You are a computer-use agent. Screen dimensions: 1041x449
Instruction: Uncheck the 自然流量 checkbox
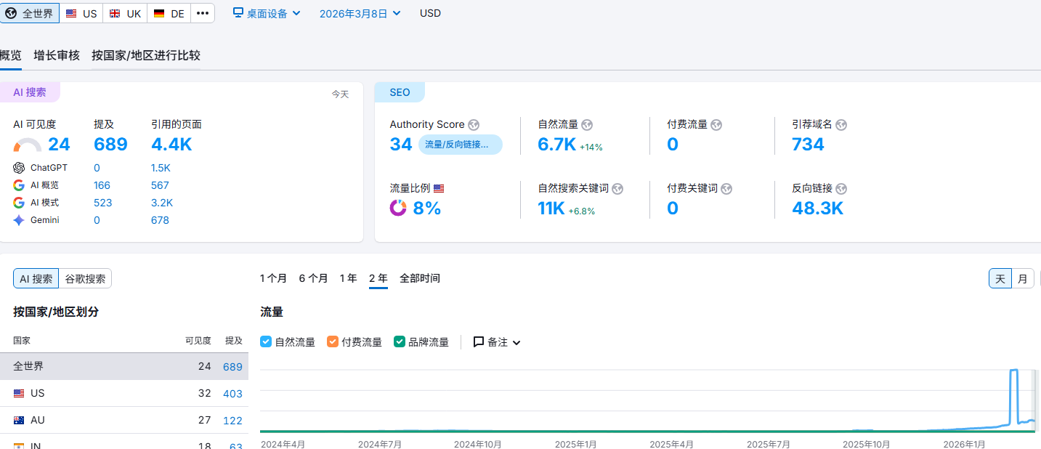(x=266, y=341)
